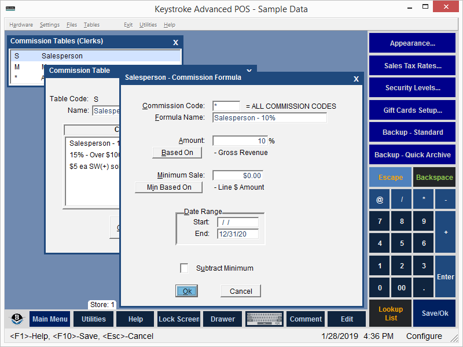Close the Commission Tables window

tap(176, 42)
